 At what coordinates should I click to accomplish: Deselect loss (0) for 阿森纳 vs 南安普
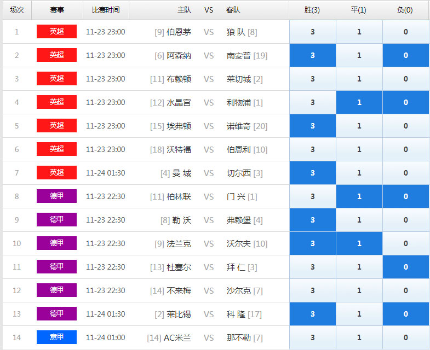[x=406, y=55]
